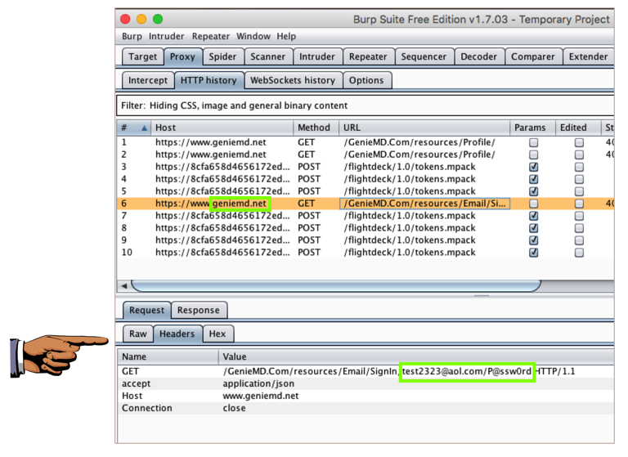Go to the Intruder tool tab
Screen dimensions: 628x457
click(x=317, y=56)
